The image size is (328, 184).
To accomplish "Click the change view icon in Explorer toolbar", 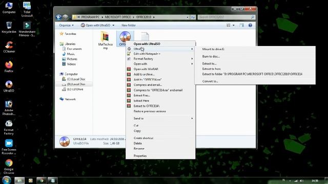I will (x=228, y=25).
